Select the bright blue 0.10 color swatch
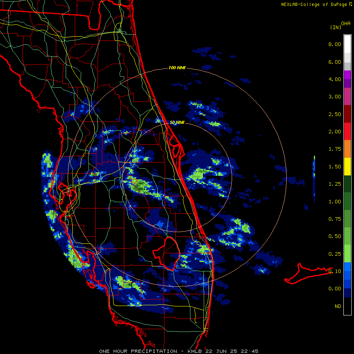 (347, 267)
